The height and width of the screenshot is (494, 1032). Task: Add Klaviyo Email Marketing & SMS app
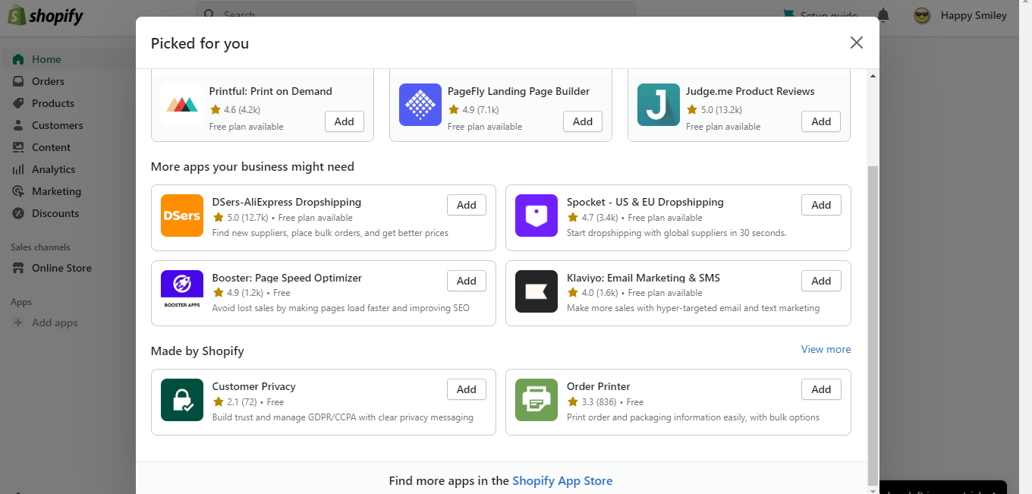pos(821,281)
